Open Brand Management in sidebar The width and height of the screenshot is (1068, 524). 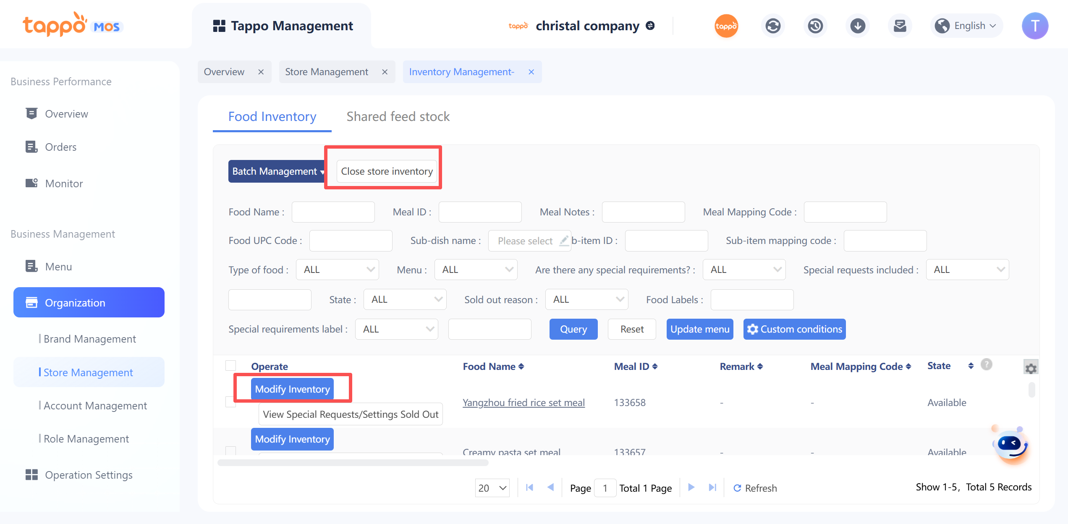point(89,339)
